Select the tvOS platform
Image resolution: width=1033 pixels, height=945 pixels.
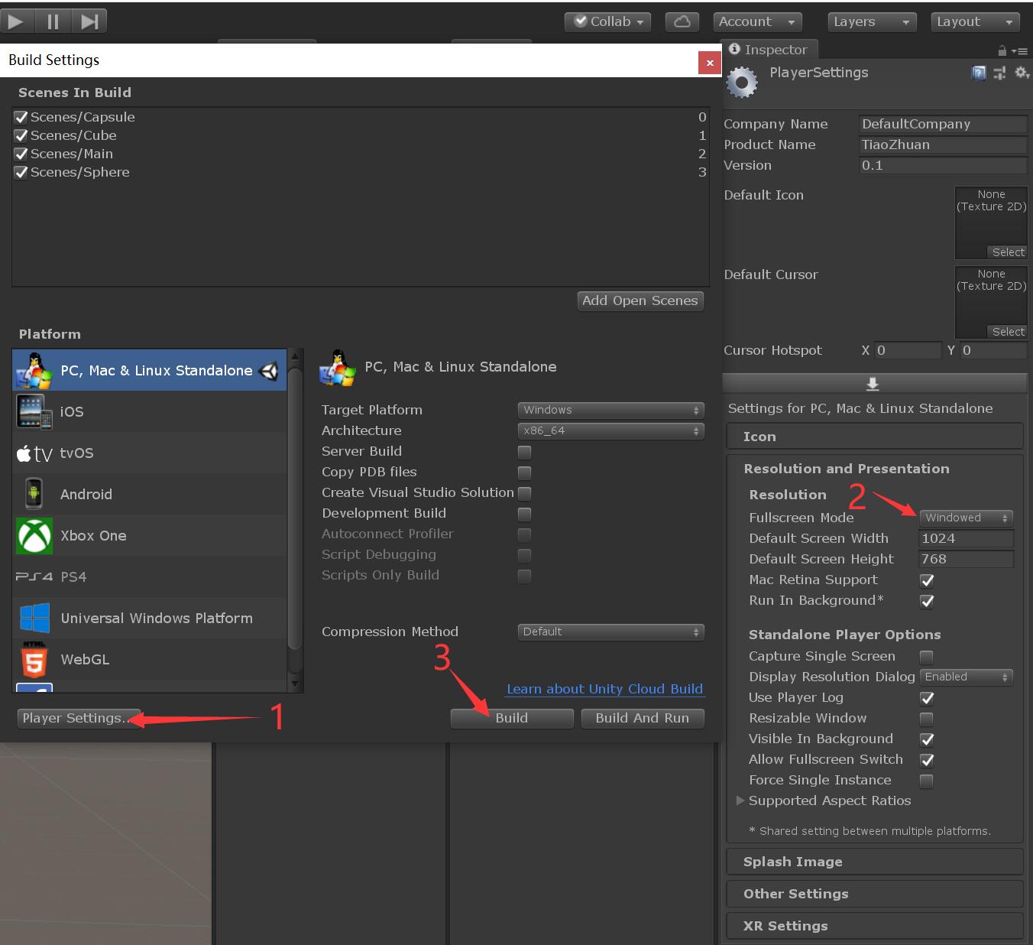pyautogui.click(x=150, y=453)
